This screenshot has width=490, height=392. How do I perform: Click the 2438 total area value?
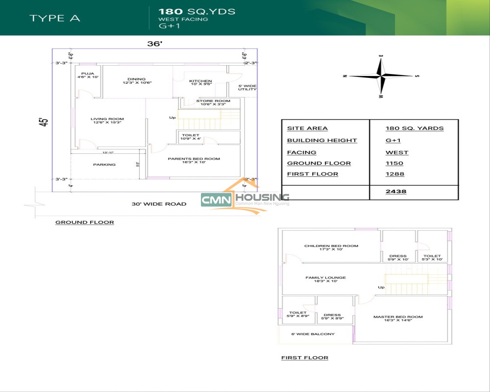pos(396,191)
